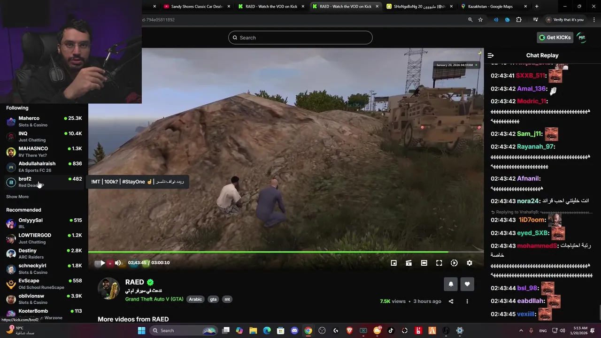Enable the mini player picture-in-picture icon

(x=393, y=263)
